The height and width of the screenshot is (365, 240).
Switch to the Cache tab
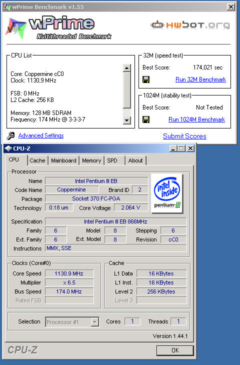click(x=37, y=160)
